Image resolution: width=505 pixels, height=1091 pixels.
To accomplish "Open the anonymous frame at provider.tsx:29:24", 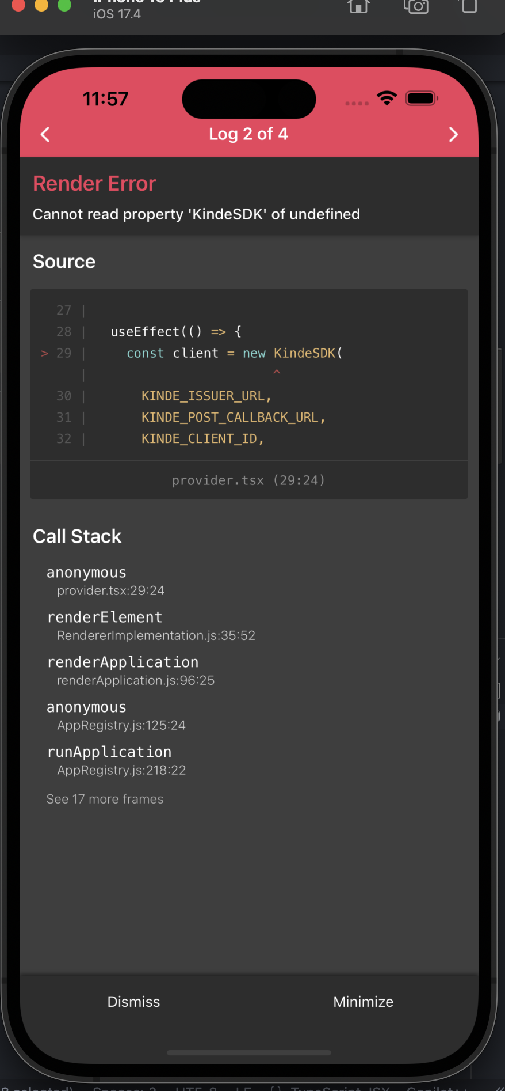I will click(x=106, y=581).
